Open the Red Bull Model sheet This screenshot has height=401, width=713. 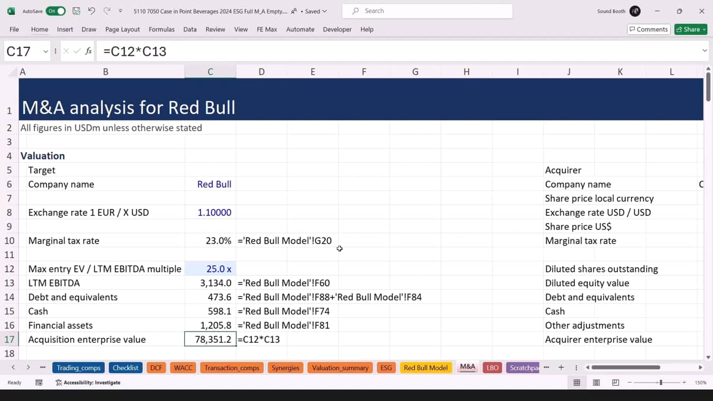[425, 368]
